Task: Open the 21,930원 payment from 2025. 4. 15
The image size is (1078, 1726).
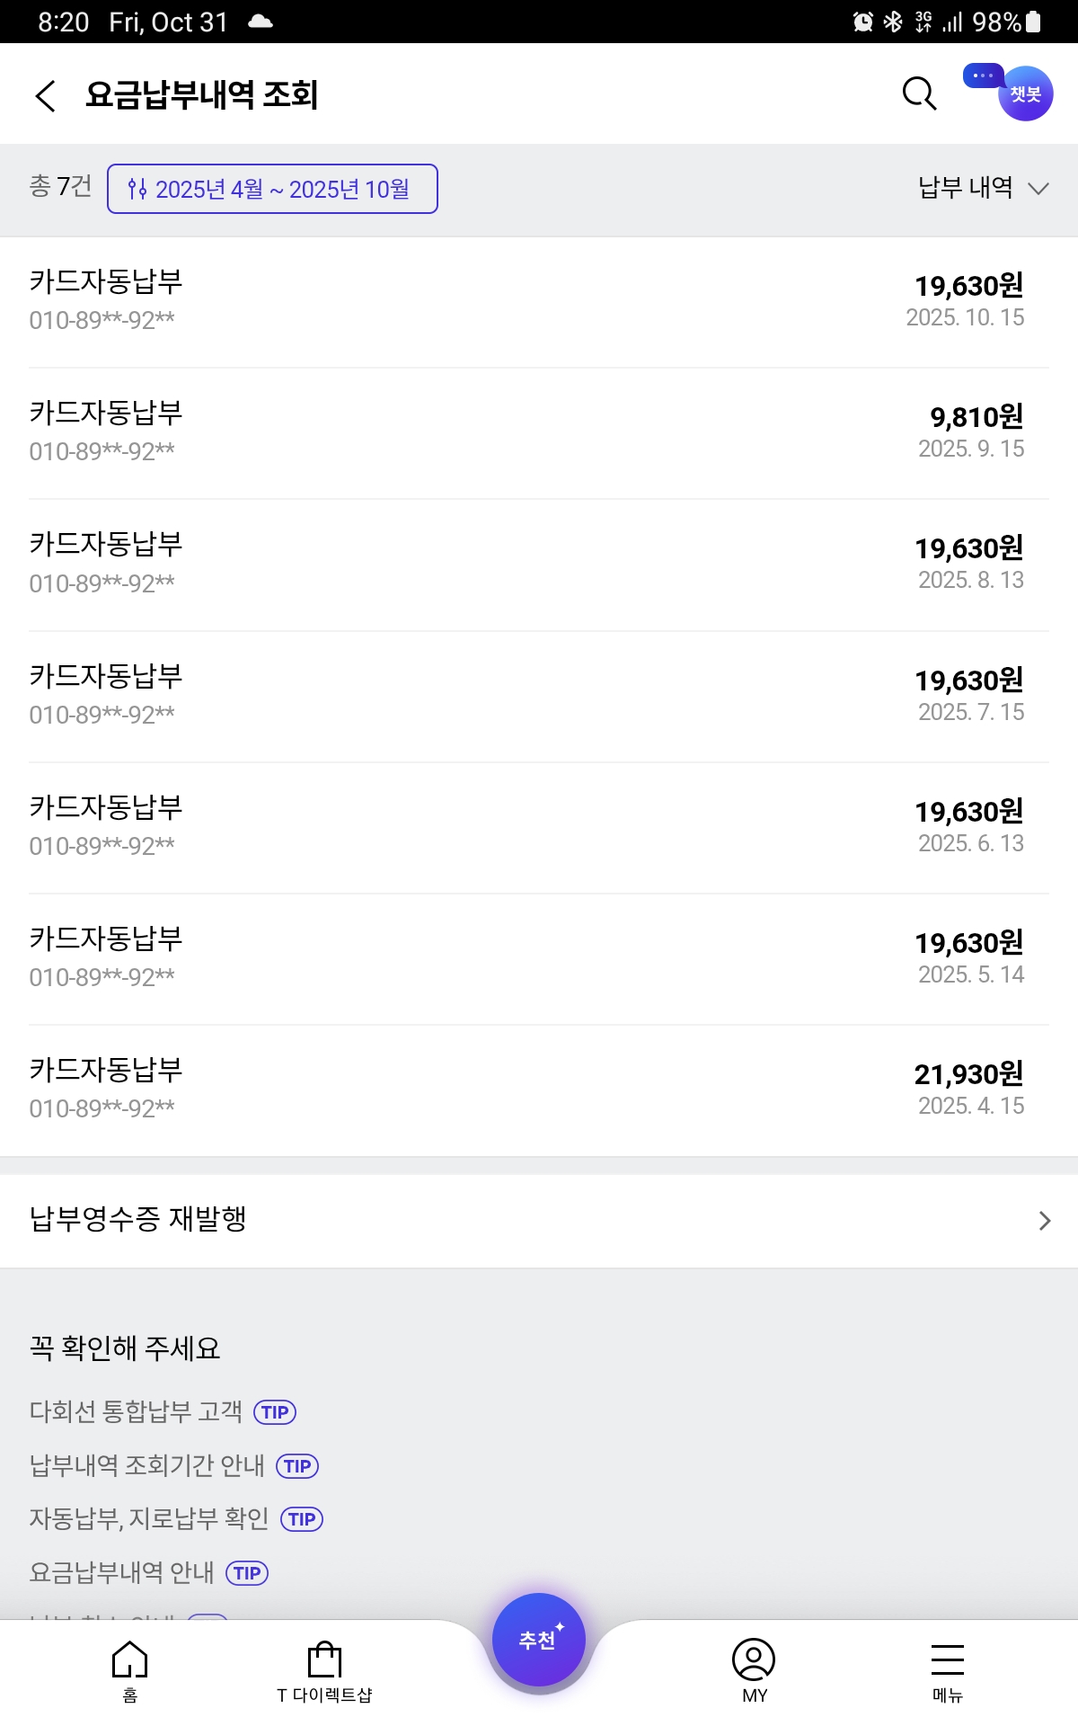Action: 539,1090
